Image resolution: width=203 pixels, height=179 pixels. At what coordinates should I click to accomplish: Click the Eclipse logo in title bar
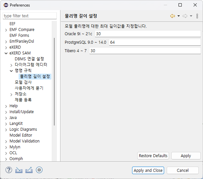point(6,5)
